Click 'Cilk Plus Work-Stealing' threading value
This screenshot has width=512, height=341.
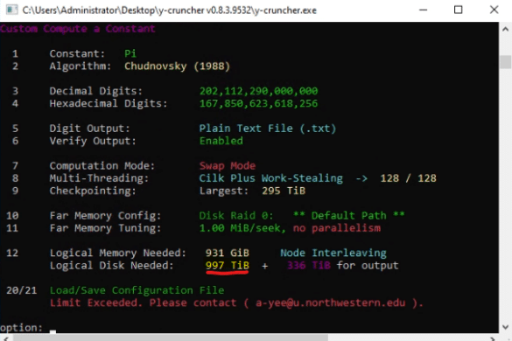[271, 178]
